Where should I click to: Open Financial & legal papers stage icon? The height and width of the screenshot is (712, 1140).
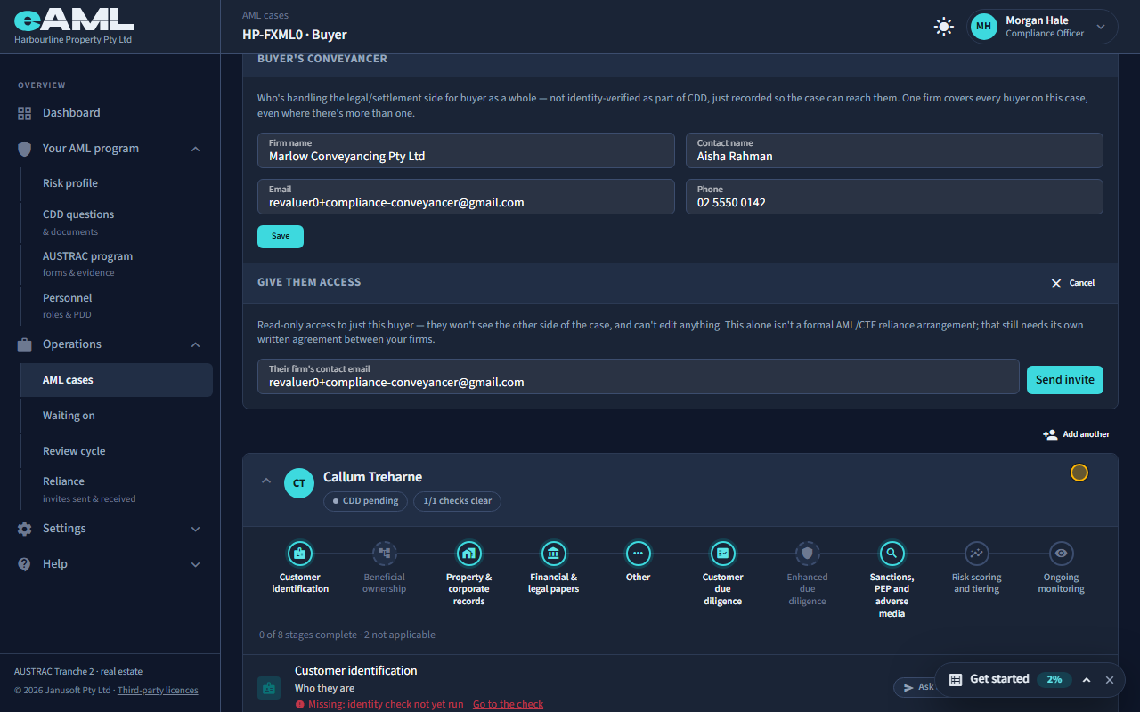point(553,554)
